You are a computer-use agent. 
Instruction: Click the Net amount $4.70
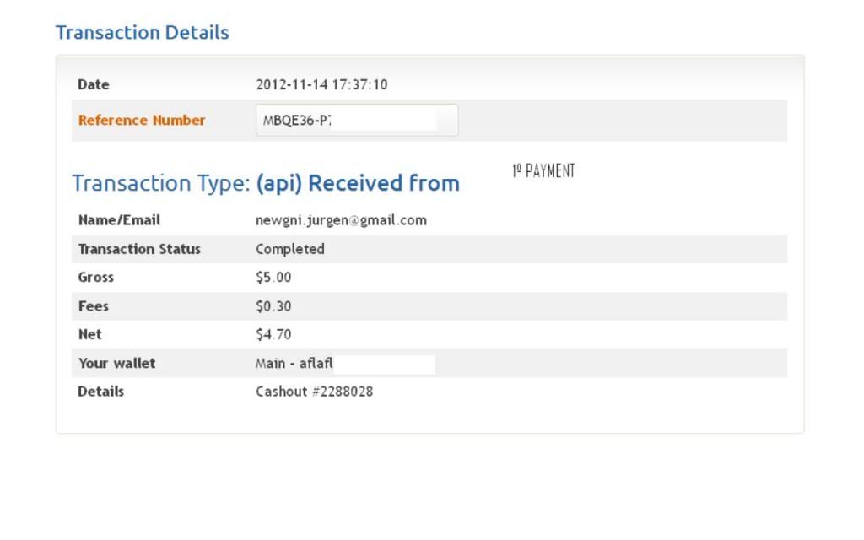click(x=273, y=334)
